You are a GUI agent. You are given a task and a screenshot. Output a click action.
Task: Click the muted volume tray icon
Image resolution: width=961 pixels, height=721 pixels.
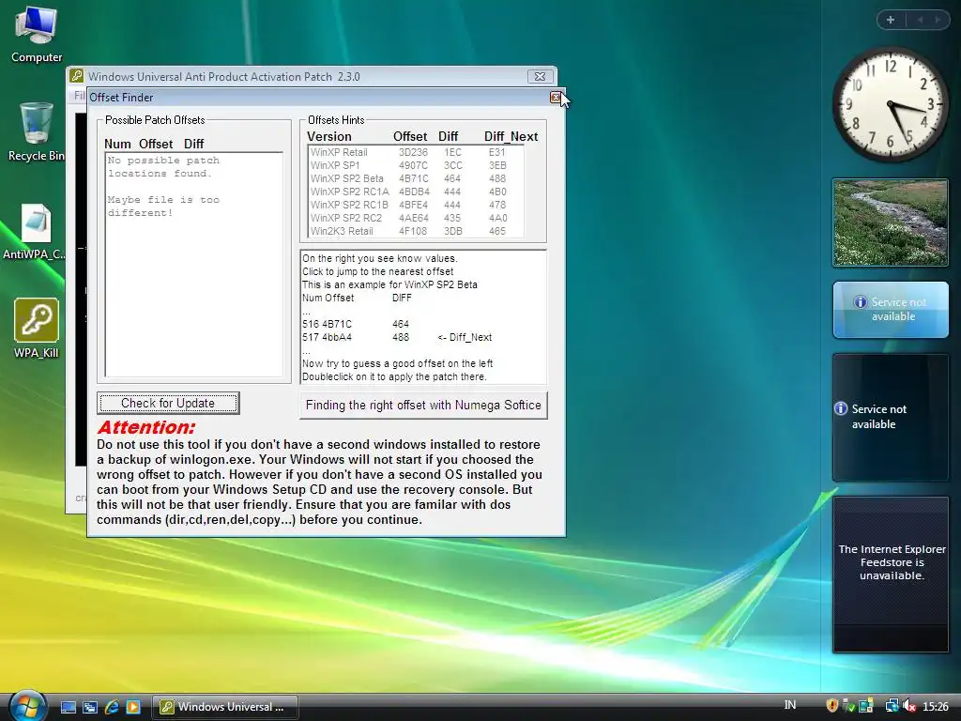[x=909, y=706]
